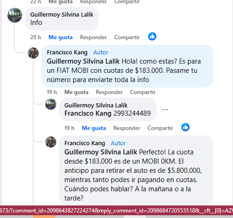Screen dimensions: 233x218
Task: Open Francisco Kang's avatar on Perfecto reply
Action: tap(51, 142)
